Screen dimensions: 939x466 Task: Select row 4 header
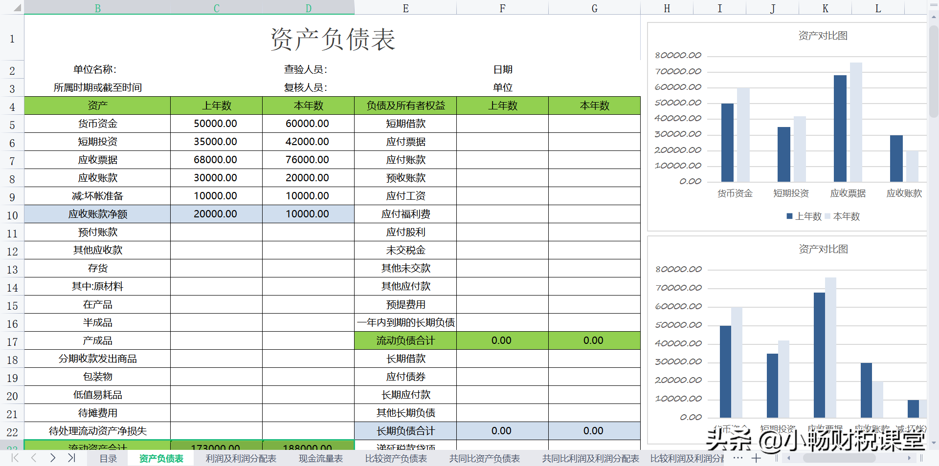pos(12,106)
